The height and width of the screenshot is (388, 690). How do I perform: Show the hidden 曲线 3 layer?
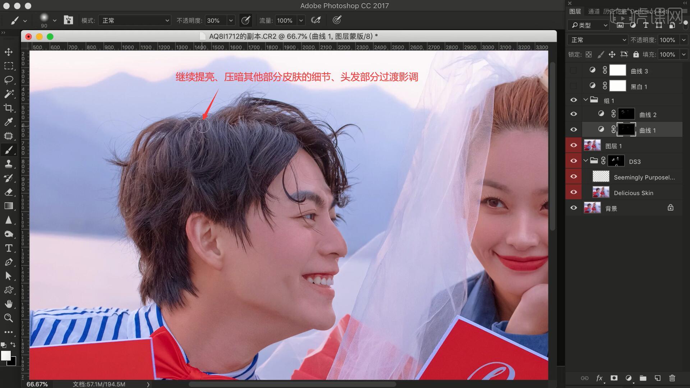click(574, 71)
